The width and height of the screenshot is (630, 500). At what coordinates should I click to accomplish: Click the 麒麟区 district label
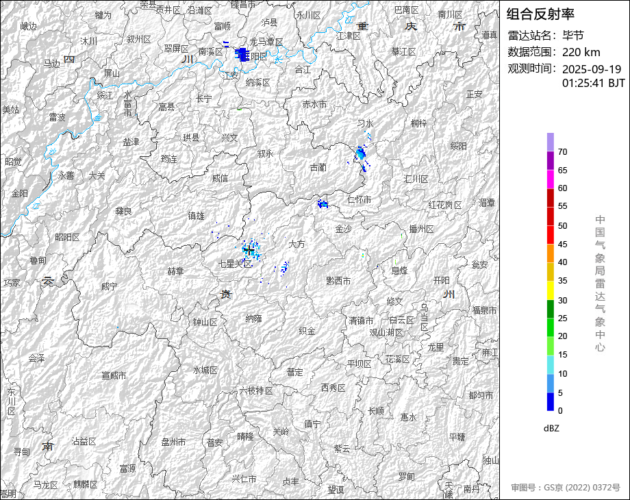tap(86, 484)
